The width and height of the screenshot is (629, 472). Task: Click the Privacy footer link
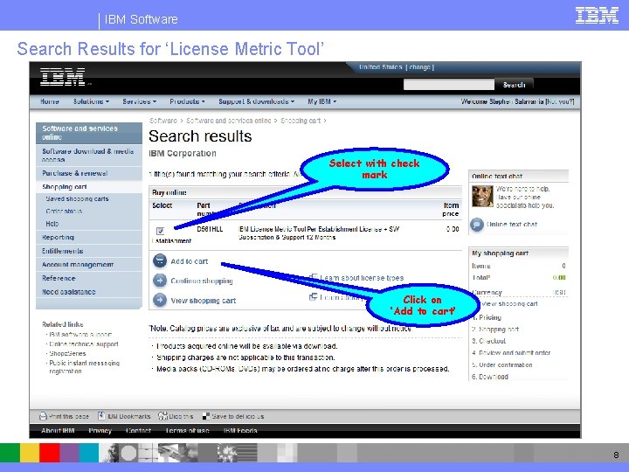[100, 431]
